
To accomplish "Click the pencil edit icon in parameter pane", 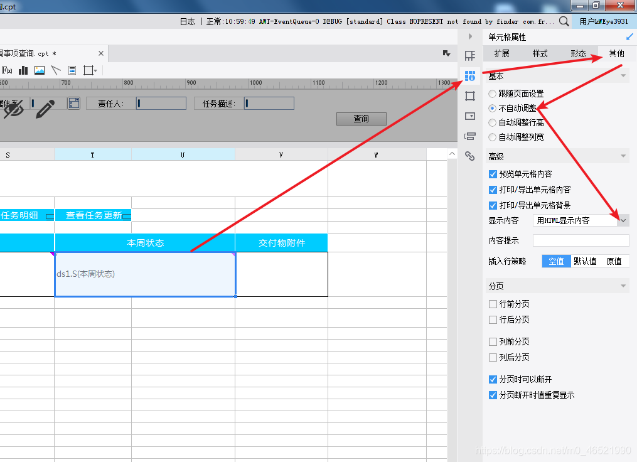I will [45, 109].
